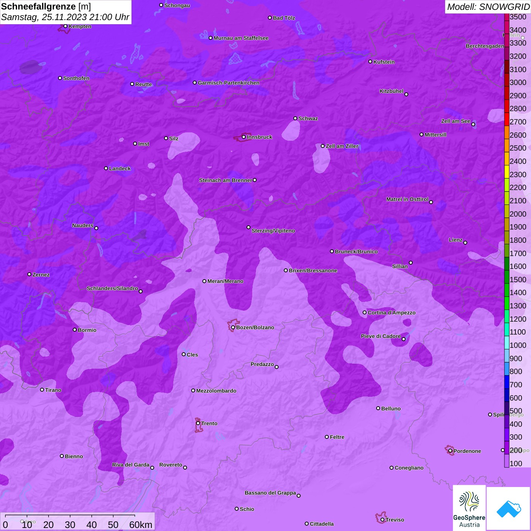
Task: Click the 100 m legend color swatch
Action: click(x=507, y=461)
